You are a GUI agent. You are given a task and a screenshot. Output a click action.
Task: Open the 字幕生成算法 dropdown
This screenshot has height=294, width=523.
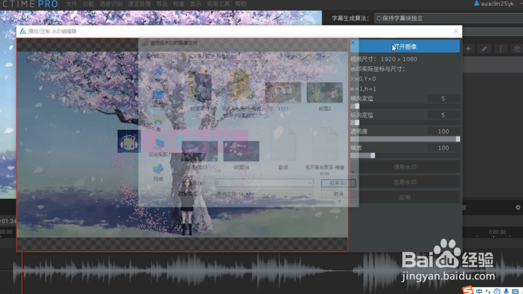point(448,18)
